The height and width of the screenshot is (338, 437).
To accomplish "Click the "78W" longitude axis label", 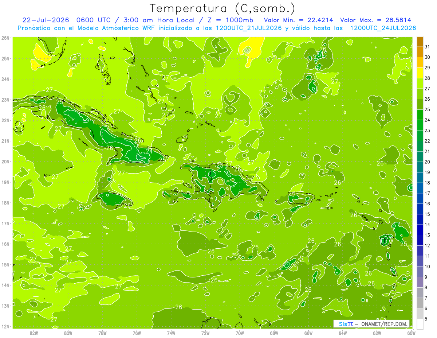I will [x=102, y=333].
